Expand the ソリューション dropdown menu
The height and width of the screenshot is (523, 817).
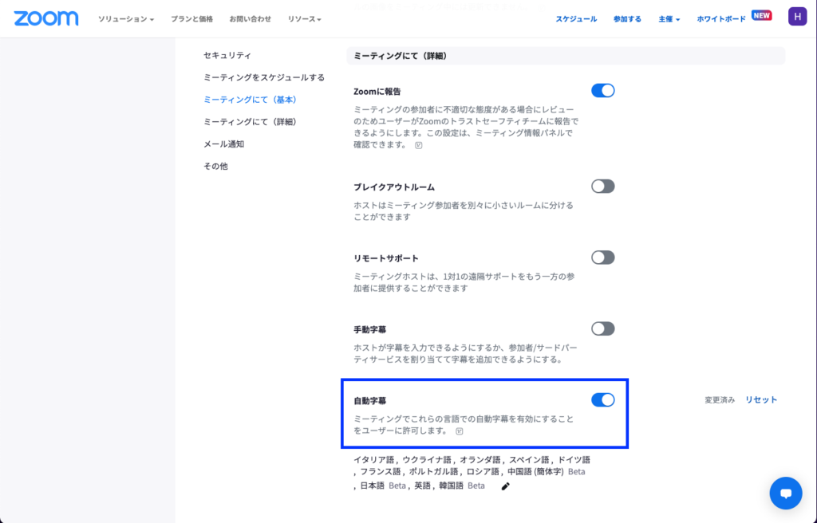coord(126,18)
